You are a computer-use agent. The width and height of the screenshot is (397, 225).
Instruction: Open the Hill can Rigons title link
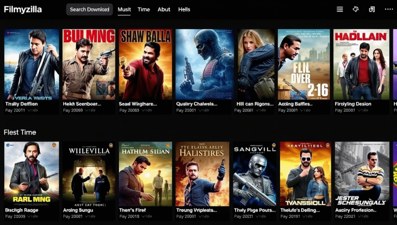[x=253, y=104]
